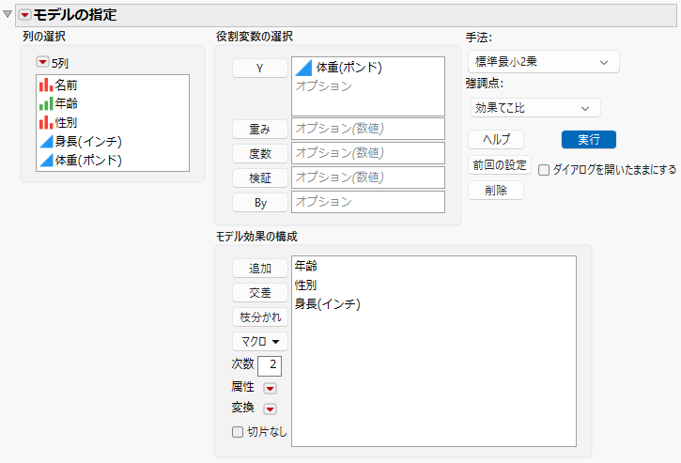This screenshot has width=681, height=463.
Task: Click the By role button
Action: [x=259, y=203]
